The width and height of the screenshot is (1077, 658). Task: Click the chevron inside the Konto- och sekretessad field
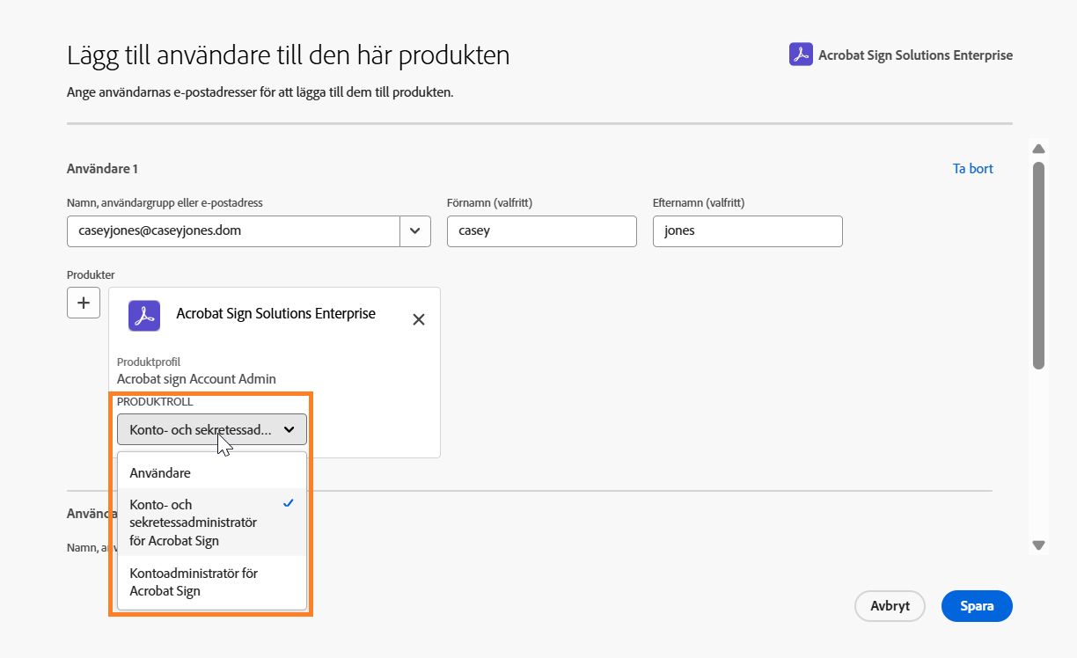pyautogui.click(x=289, y=429)
